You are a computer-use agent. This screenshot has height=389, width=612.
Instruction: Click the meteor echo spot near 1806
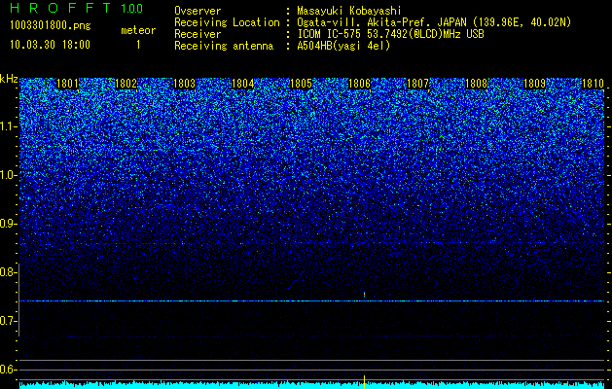tap(365, 295)
